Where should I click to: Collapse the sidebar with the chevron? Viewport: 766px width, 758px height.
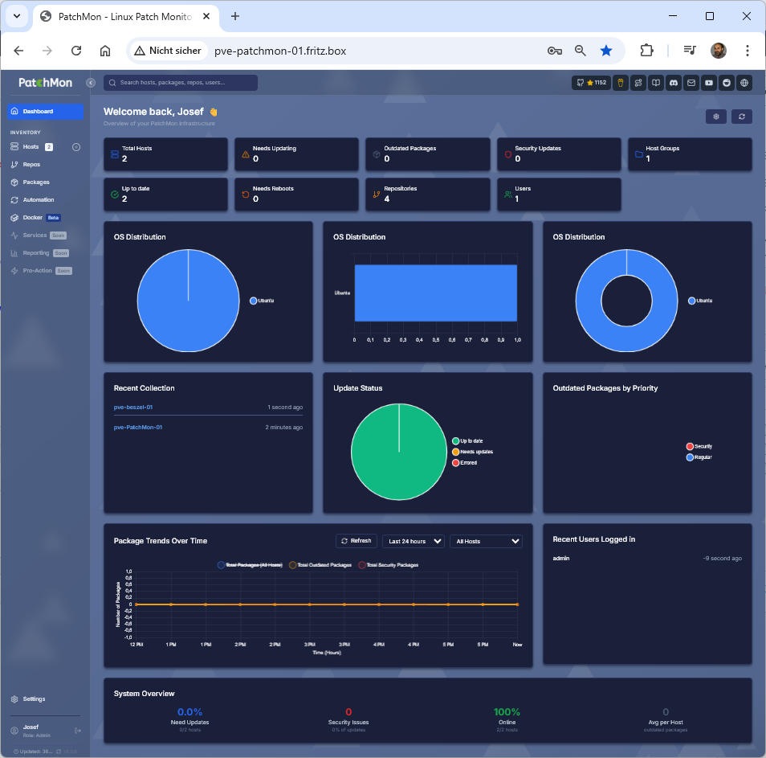(91, 83)
